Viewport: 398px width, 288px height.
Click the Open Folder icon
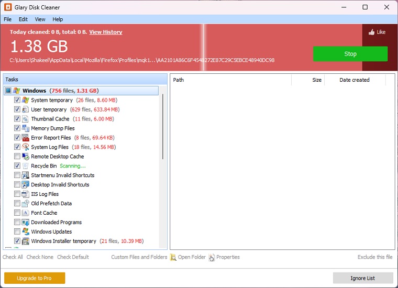[x=173, y=257]
